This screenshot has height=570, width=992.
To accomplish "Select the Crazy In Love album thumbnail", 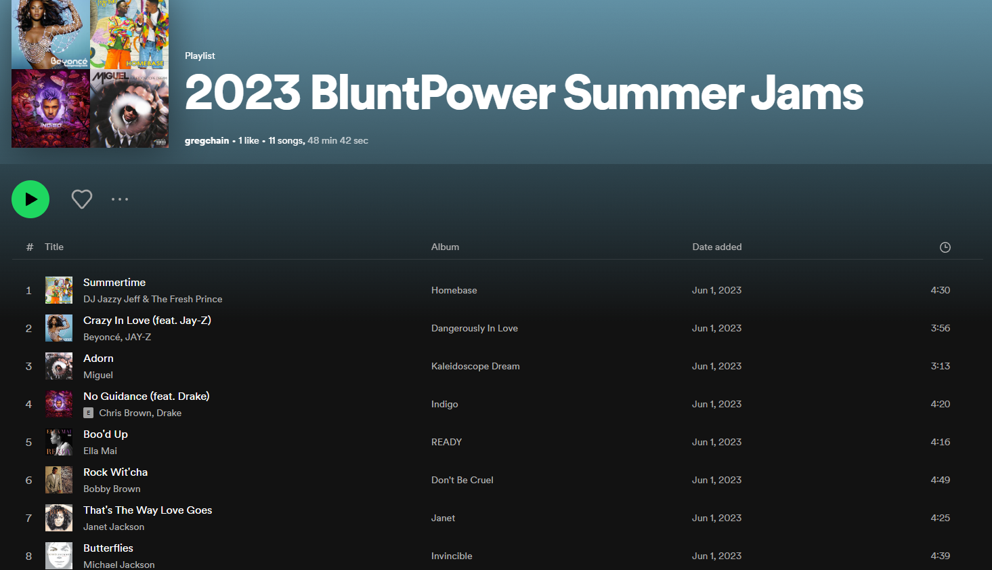I will [59, 328].
